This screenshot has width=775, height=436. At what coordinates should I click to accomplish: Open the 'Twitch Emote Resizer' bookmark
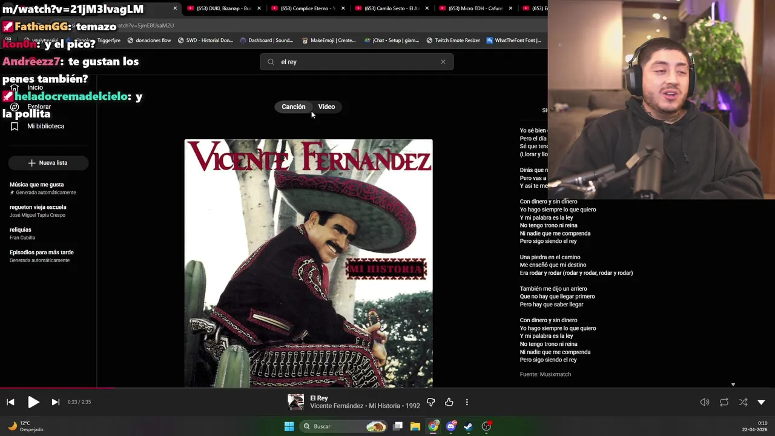[x=453, y=41]
